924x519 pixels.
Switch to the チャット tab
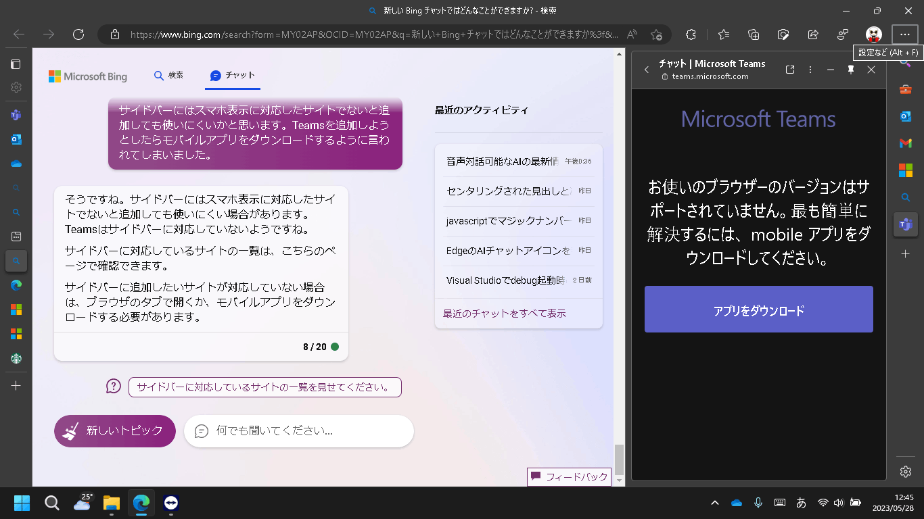coord(233,76)
